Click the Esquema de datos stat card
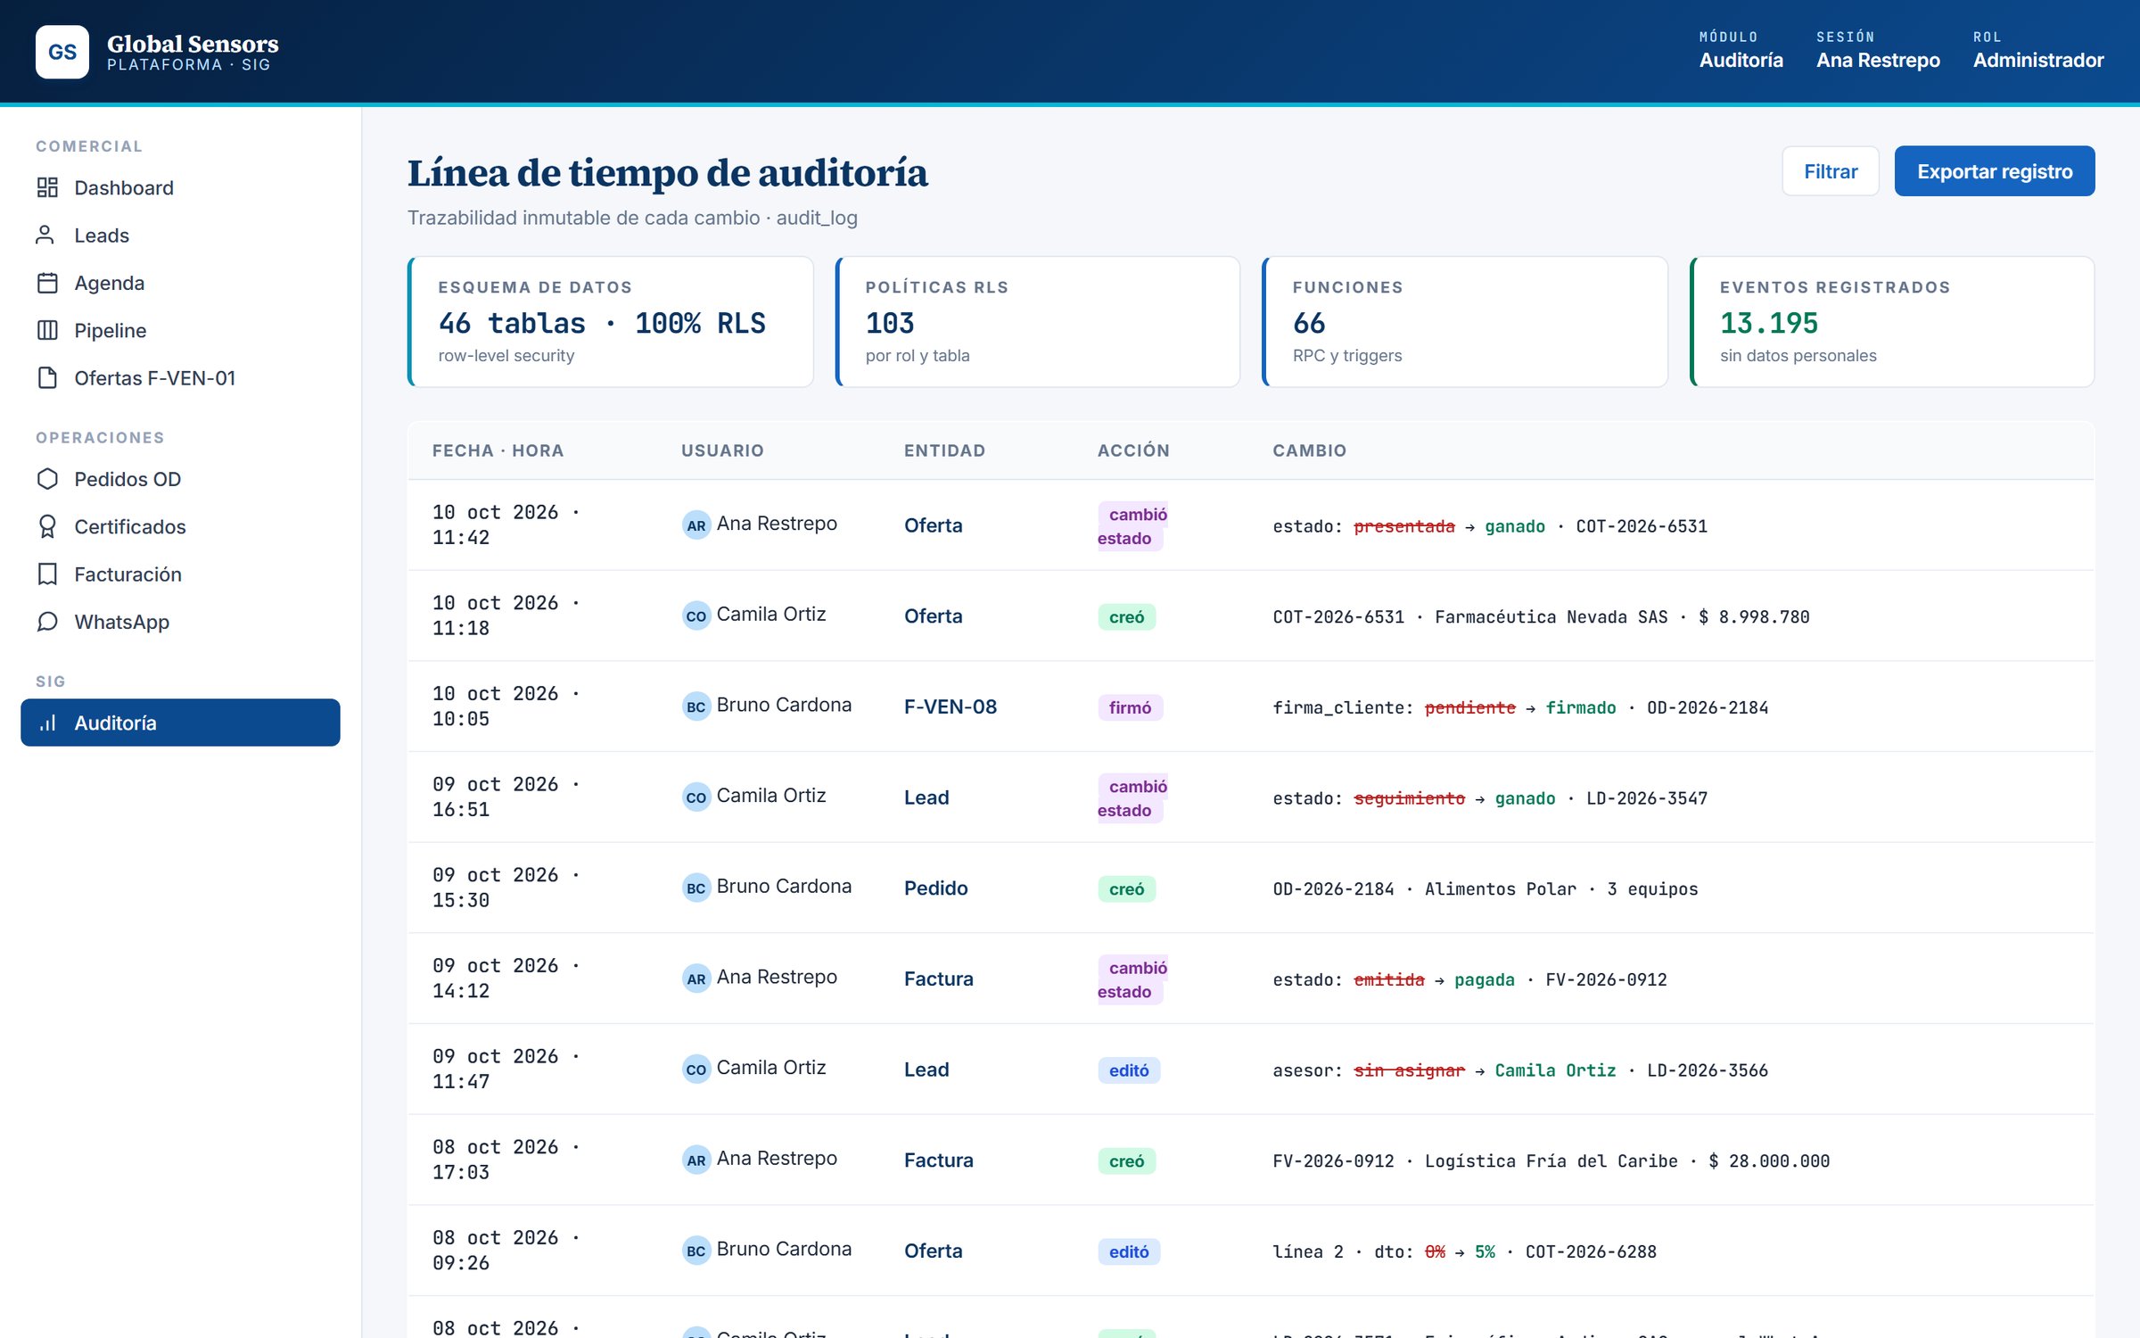Screen dimensions: 2140x1338 click(x=611, y=322)
